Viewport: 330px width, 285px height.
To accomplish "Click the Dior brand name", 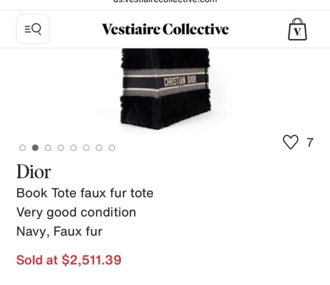I will point(34,172).
